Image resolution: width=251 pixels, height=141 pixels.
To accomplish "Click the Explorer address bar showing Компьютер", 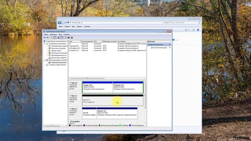I will point(116,23).
